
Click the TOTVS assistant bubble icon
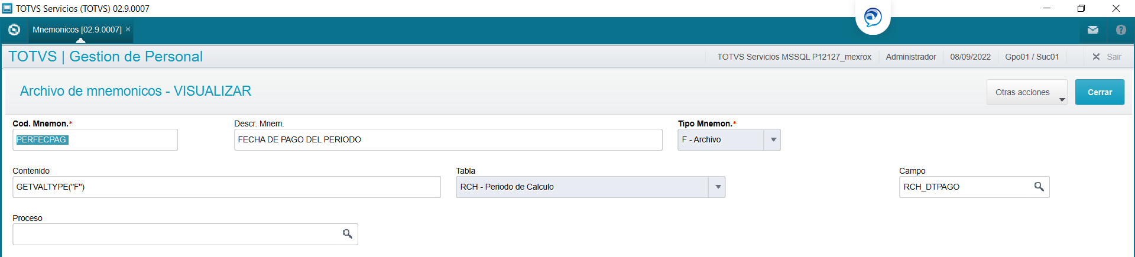coord(873,17)
